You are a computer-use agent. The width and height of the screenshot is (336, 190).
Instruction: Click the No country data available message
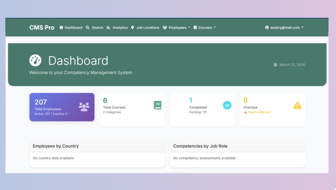[x=53, y=158]
